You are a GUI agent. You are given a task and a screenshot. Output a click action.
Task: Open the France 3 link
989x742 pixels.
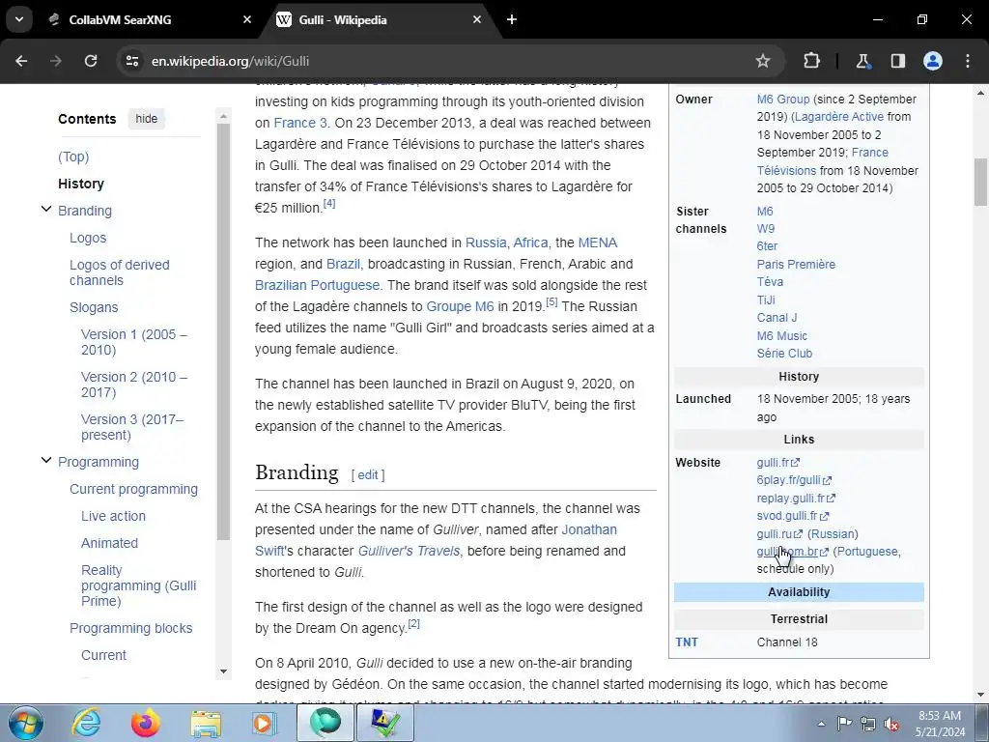(x=300, y=123)
